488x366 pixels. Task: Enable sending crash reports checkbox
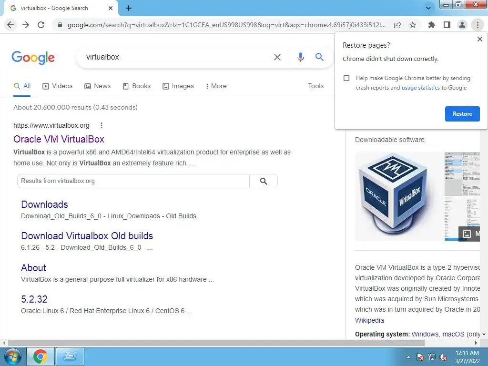point(346,78)
